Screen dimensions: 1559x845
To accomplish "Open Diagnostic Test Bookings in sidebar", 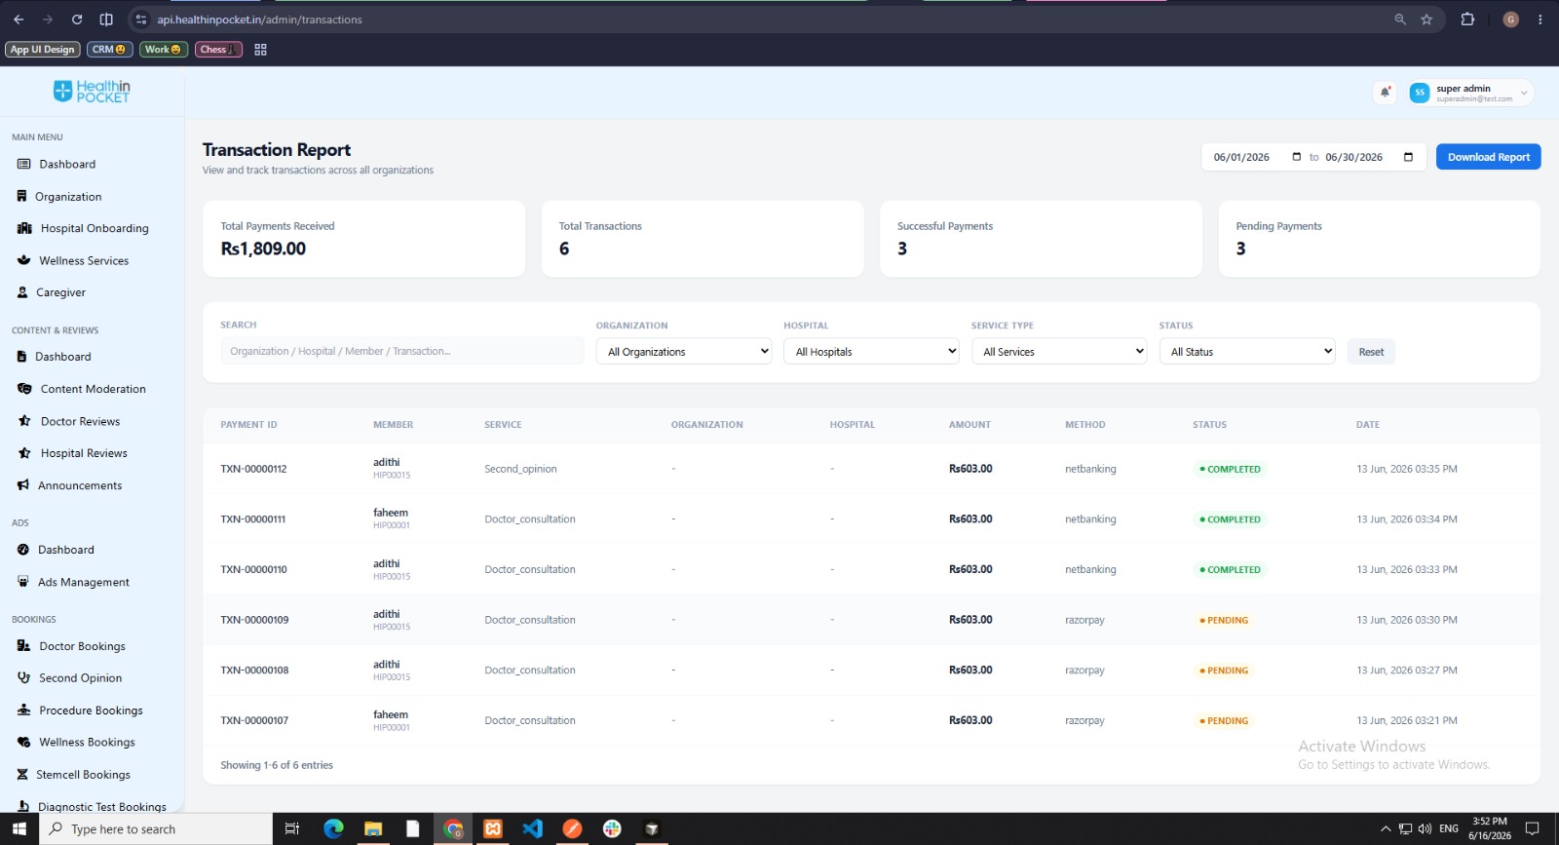I will [101, 806].
